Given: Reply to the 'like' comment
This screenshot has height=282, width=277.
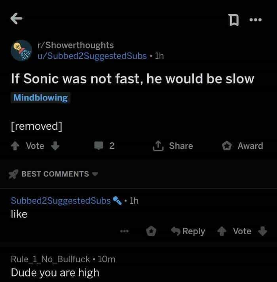Looking at the screenshot, I should [x=188, y=231].
